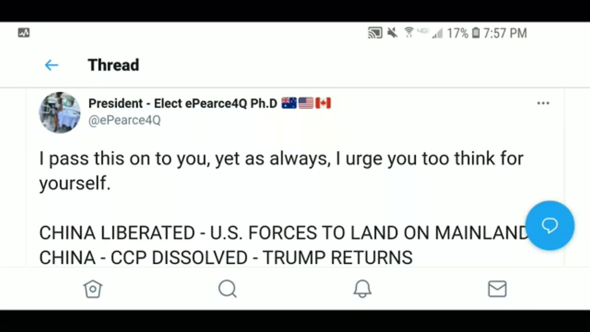The height and width of the screenshot is (332, 590).
Task: Tap the activity monitor icon at top left
Action: tap(24, 33)
